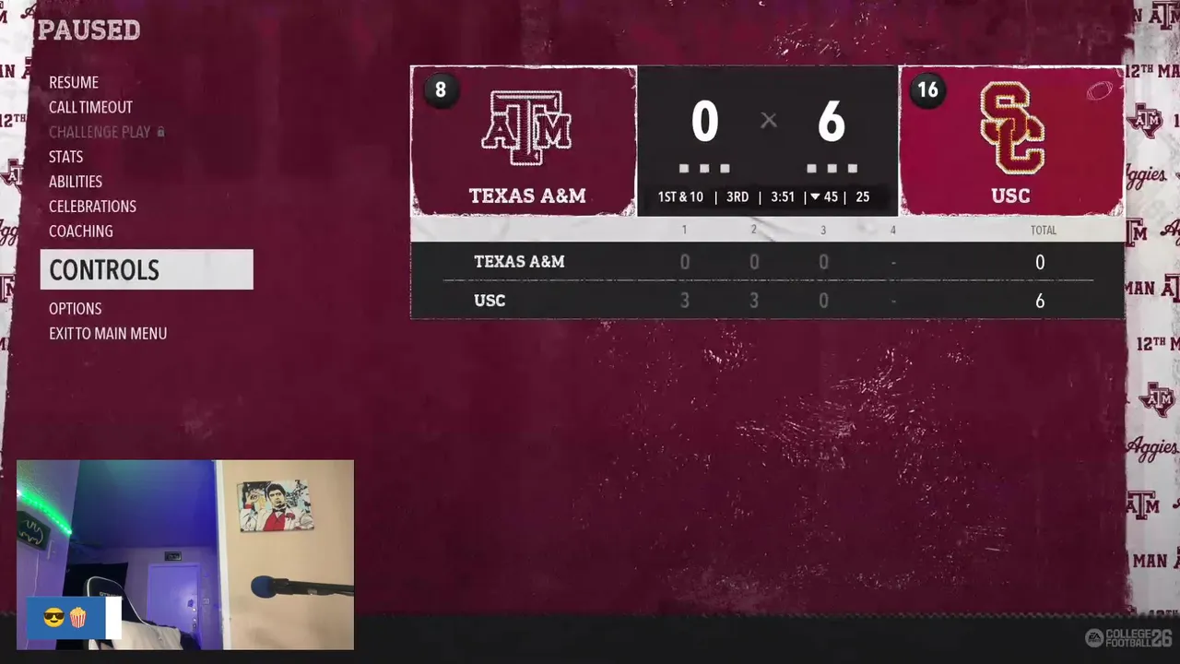This screenshot has height=664, width=1180.
Task: Open the Abilities menu option
Action: [x=76, y=182]
